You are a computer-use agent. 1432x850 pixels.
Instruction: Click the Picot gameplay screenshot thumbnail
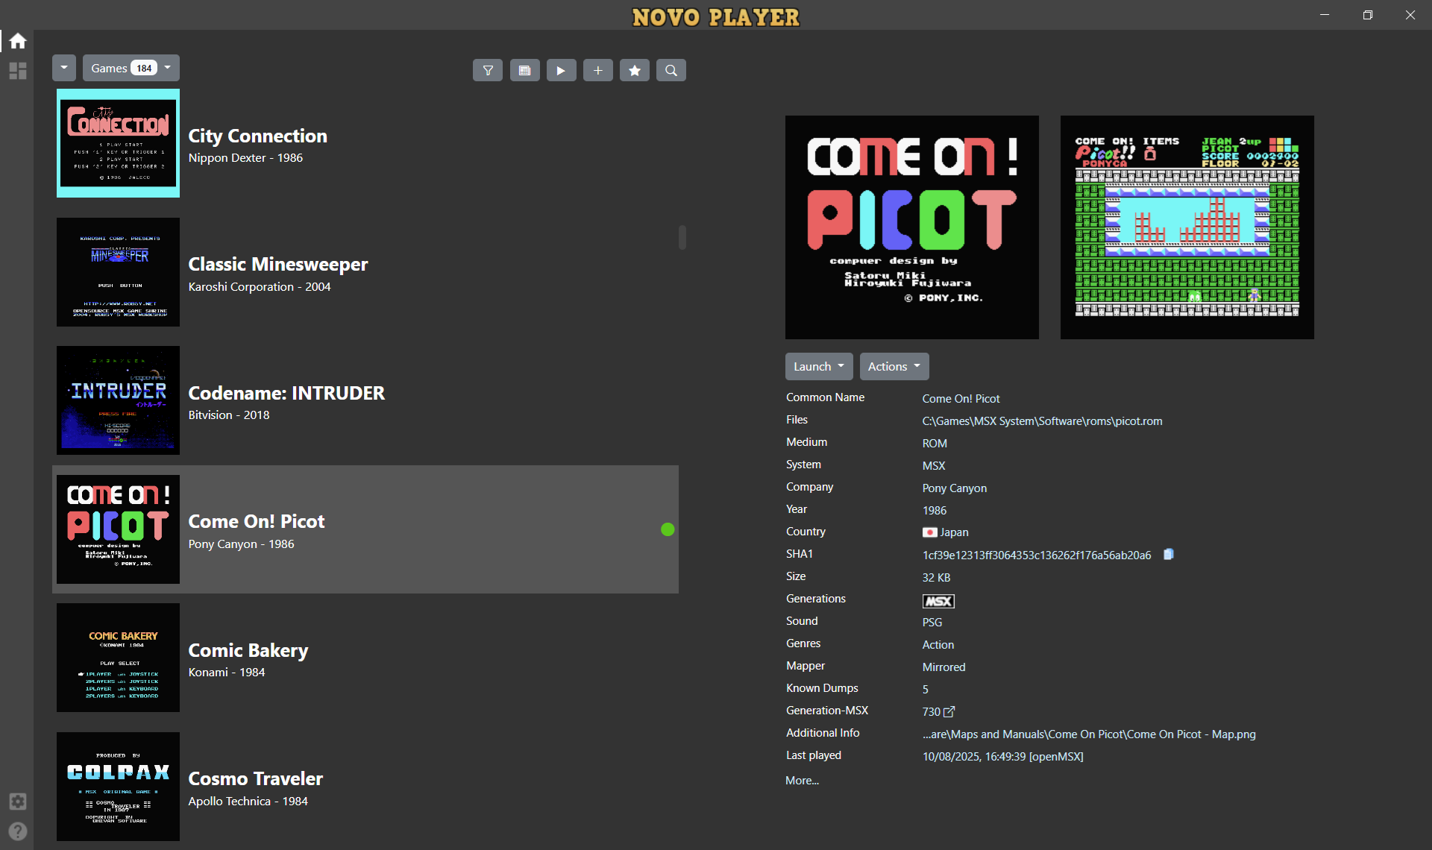click(1187, 227)
